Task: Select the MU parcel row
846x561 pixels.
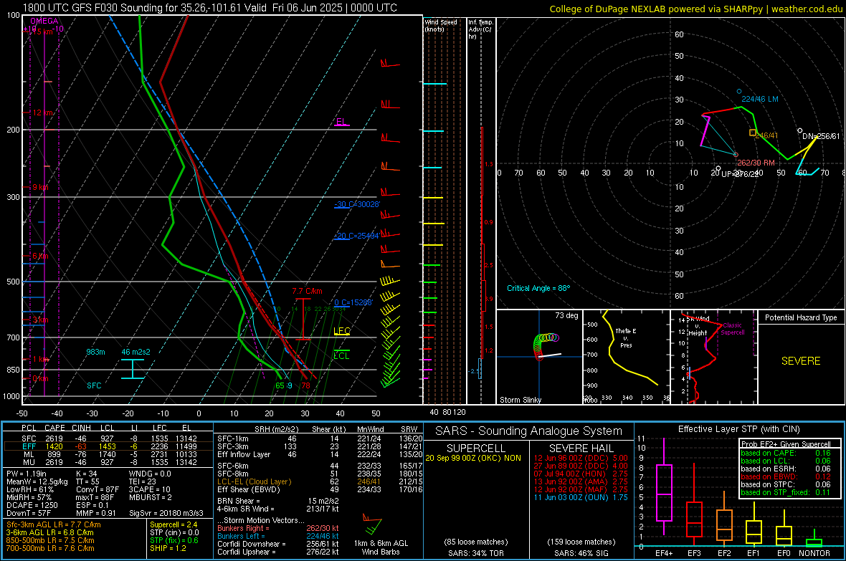Action: coord(108,461)
